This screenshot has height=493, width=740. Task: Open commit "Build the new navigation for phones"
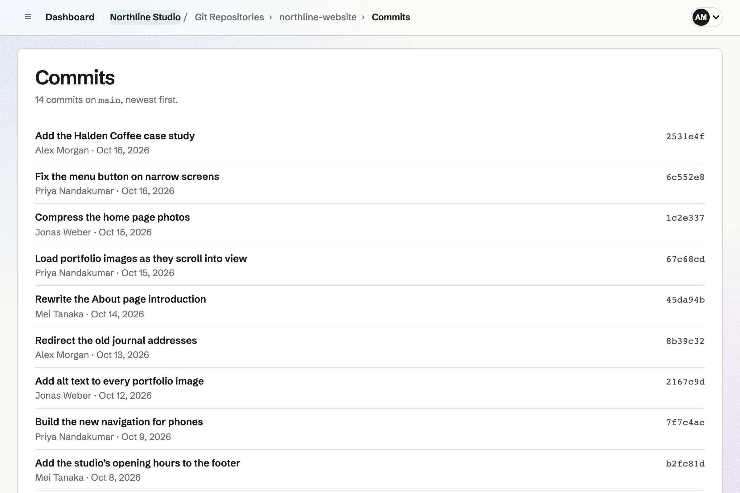click(119, 422)
